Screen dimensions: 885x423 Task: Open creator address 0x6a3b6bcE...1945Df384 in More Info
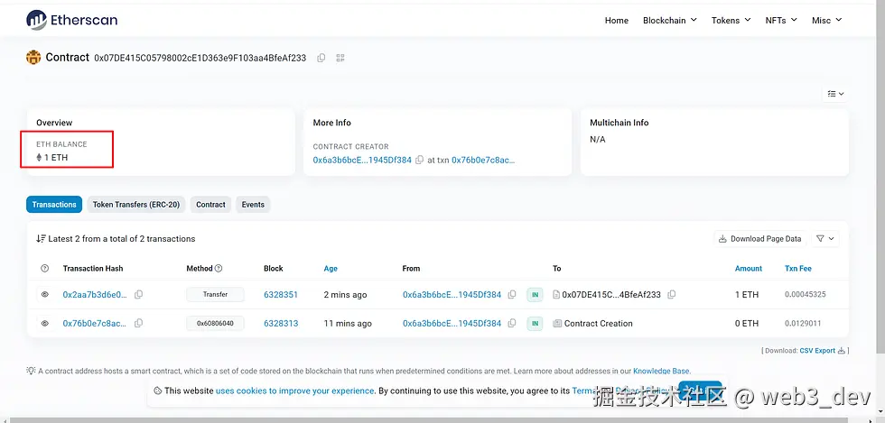(362, 161)
